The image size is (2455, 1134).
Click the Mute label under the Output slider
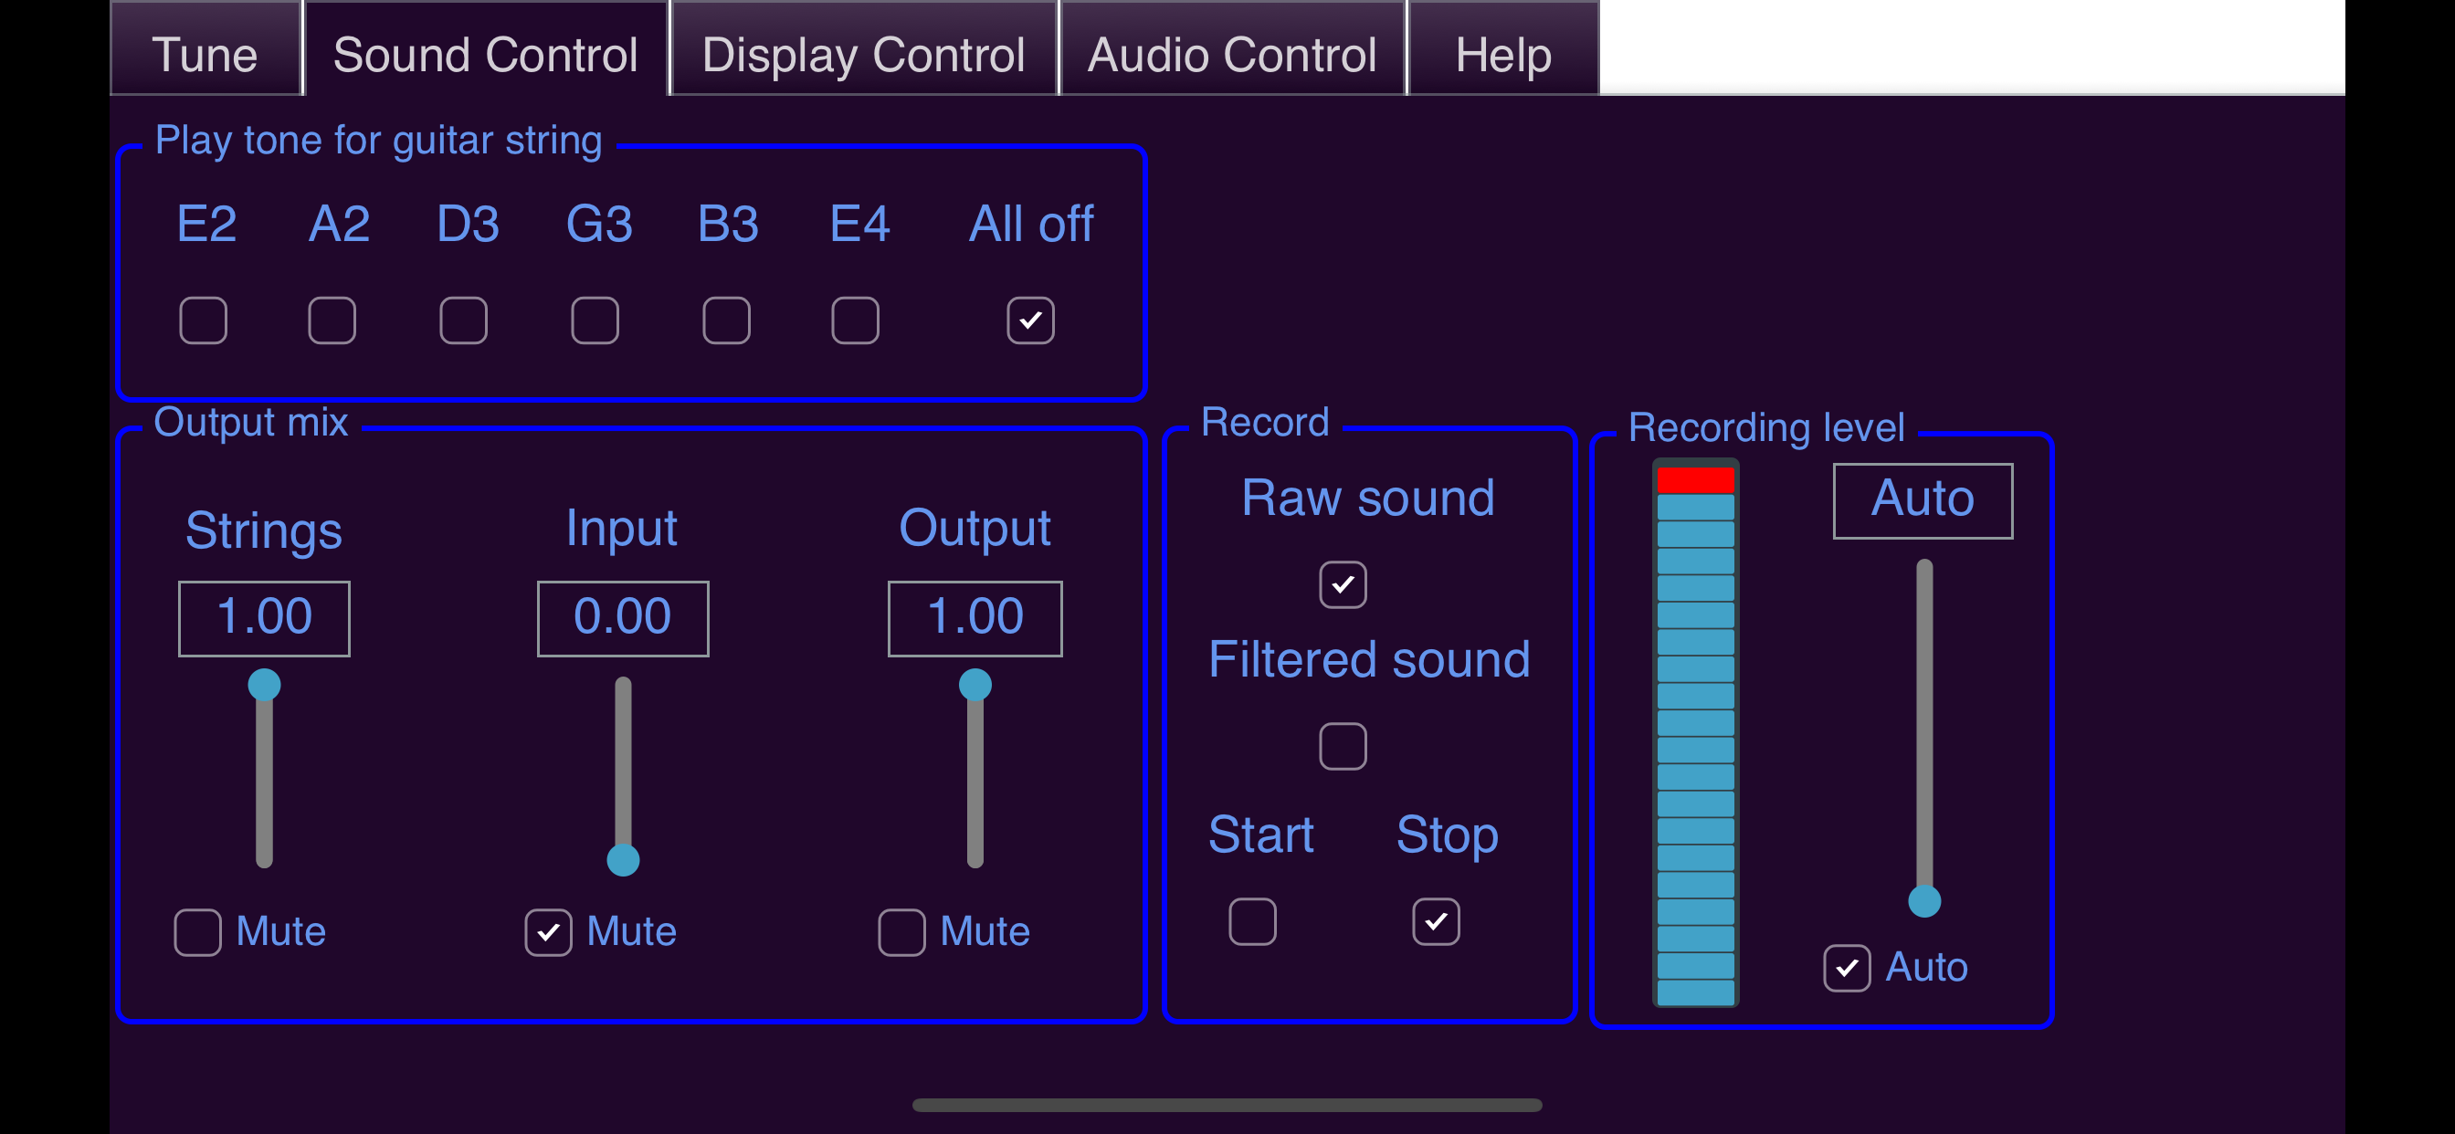tap(985, 932)
